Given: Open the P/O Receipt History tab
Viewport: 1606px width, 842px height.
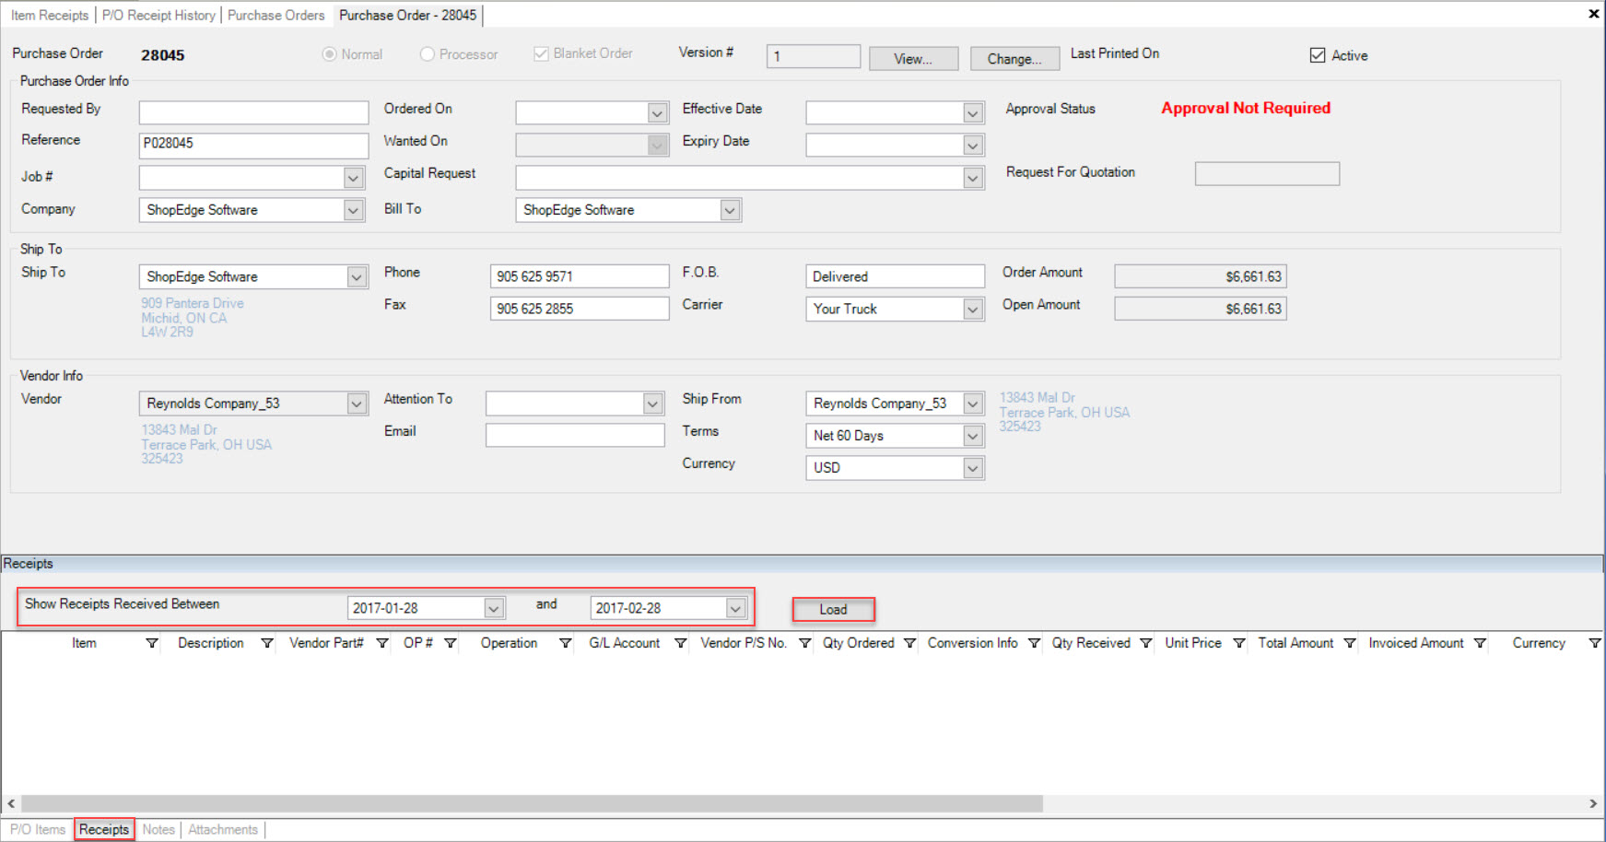Looking at the screenshot, I should (x=158, y=16).
